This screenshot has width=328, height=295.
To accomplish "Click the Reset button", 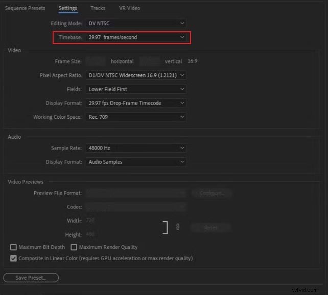I will point(210,228).
